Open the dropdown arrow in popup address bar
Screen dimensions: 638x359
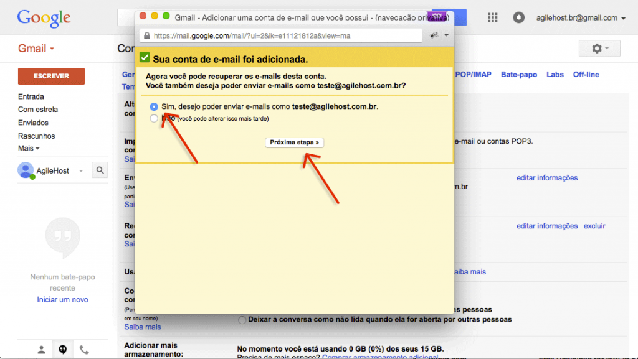[x=446, y=35]
